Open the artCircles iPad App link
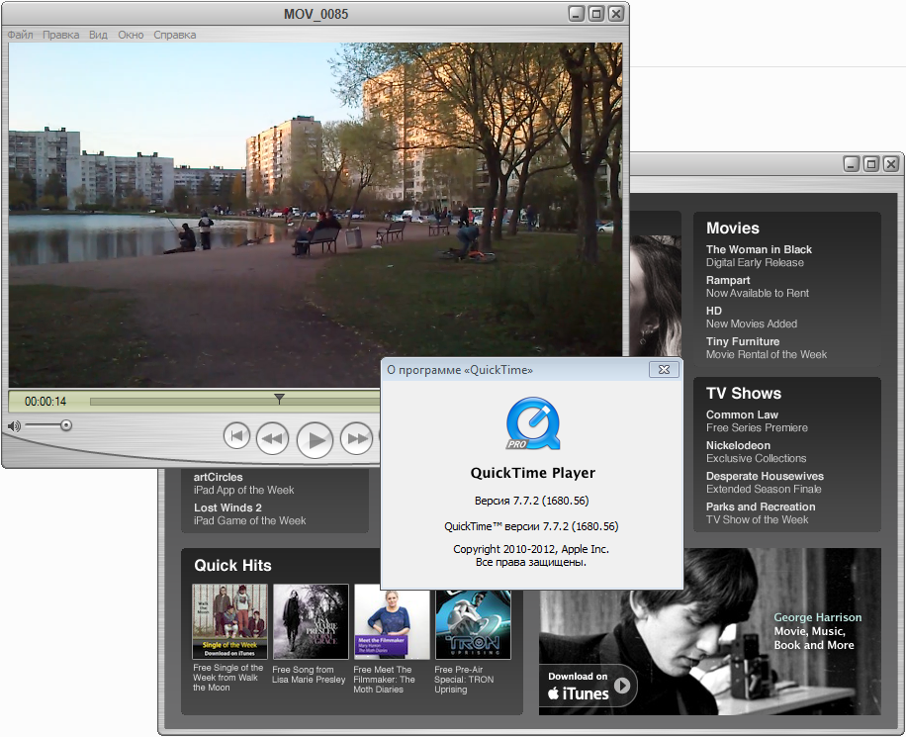This screenshot has height=737, width=906. coord(244,483)
